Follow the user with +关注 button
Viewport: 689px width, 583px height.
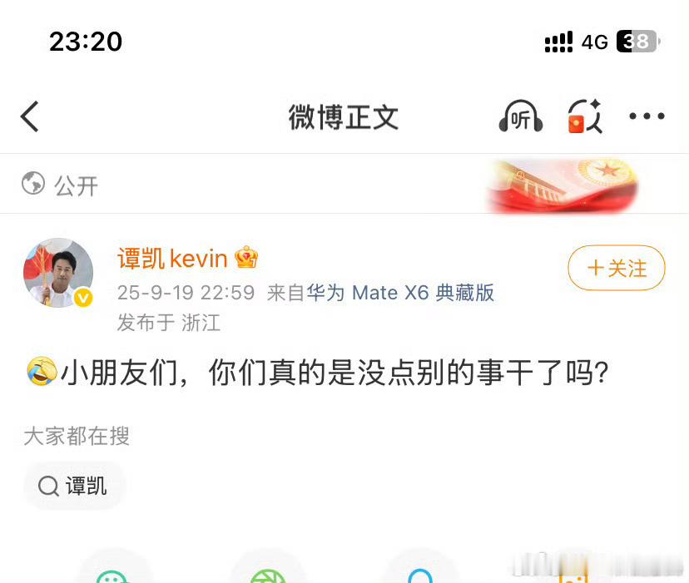click(x=617, y=268)
